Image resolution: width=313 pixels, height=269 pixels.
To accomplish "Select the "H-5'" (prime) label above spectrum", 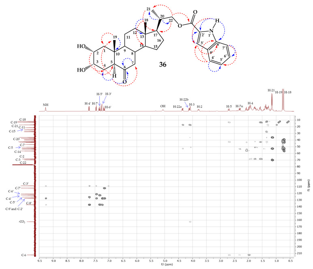I will [100, 94].
